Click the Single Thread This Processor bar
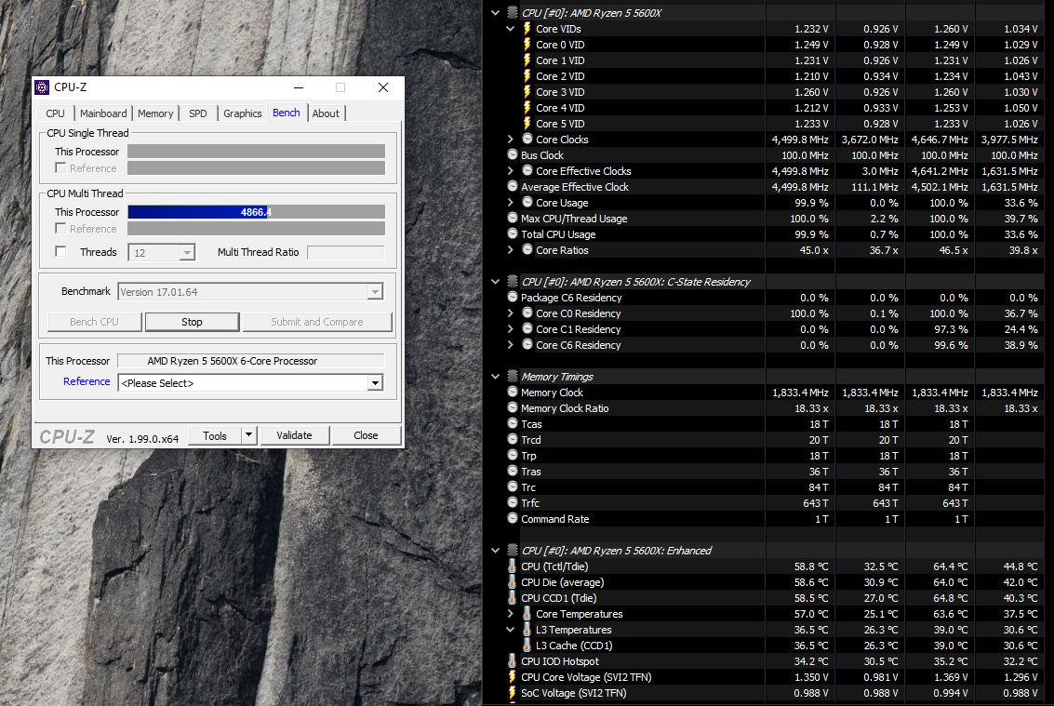The width and height of the screenshot is (1054, 706). click(x=256, y=152)
